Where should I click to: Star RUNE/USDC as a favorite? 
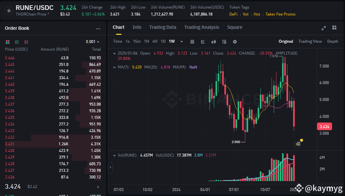click(x=9, y=11)
